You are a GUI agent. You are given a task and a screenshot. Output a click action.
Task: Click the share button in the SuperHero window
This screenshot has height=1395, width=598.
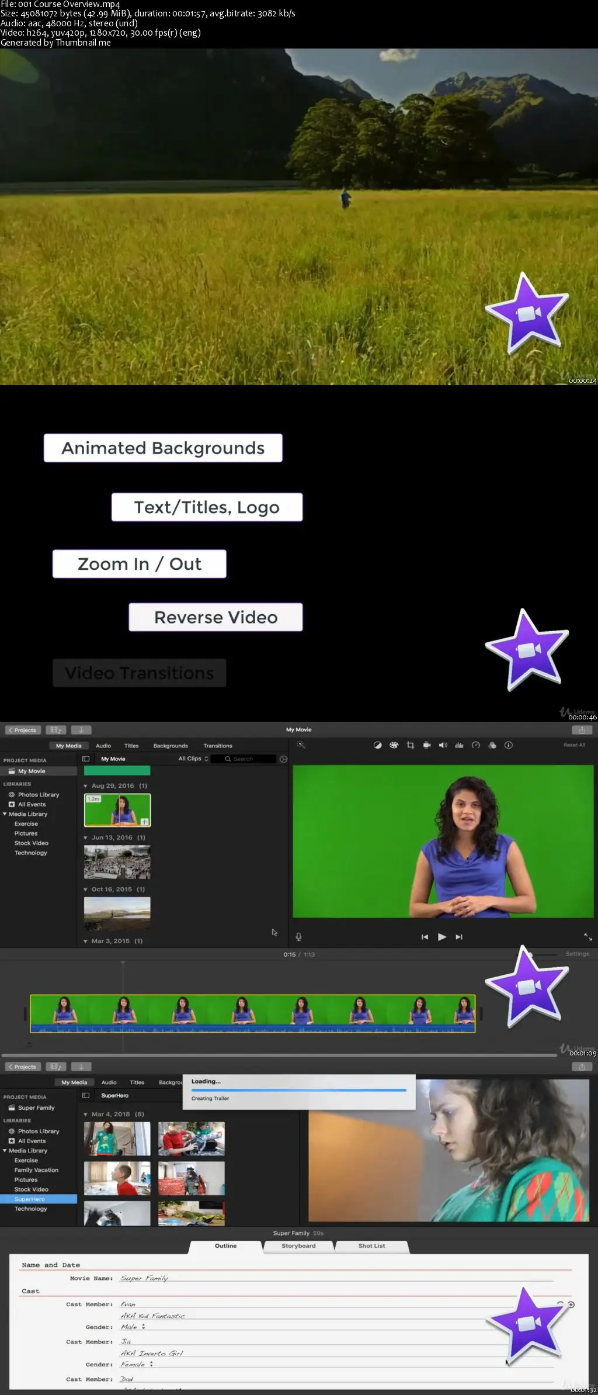582,1067
